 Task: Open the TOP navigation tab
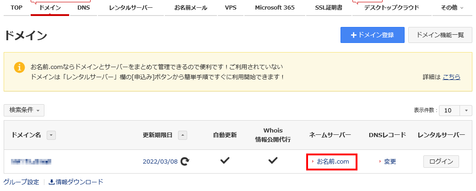tap(16, 8)
